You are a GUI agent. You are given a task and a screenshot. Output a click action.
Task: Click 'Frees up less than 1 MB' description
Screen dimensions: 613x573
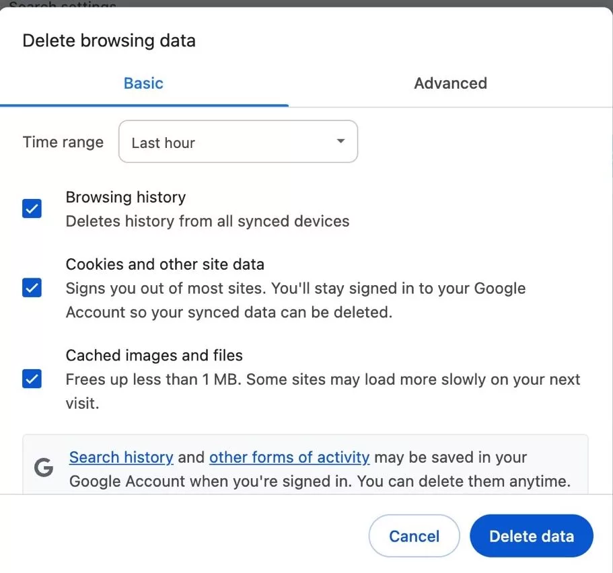coord(323,391)
